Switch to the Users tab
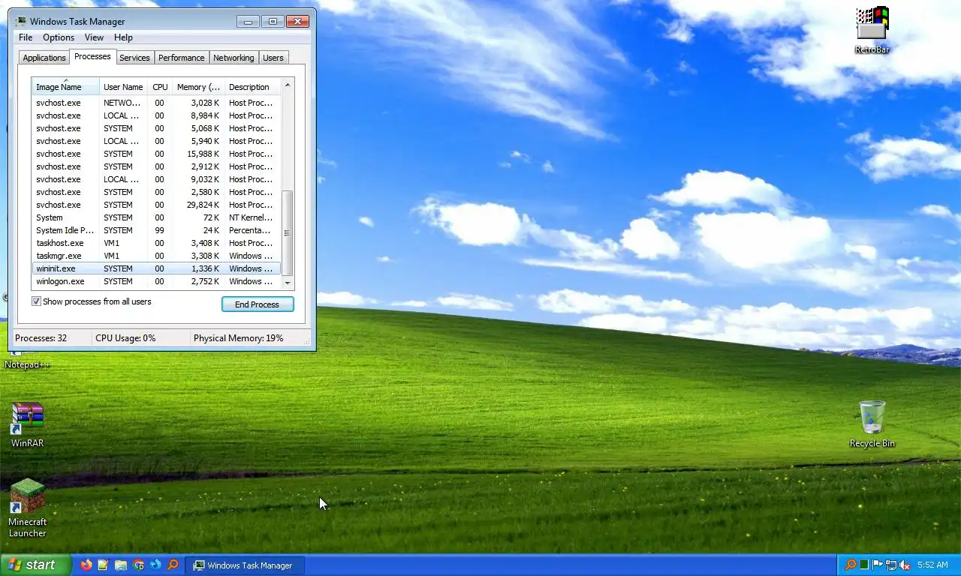 273,58
